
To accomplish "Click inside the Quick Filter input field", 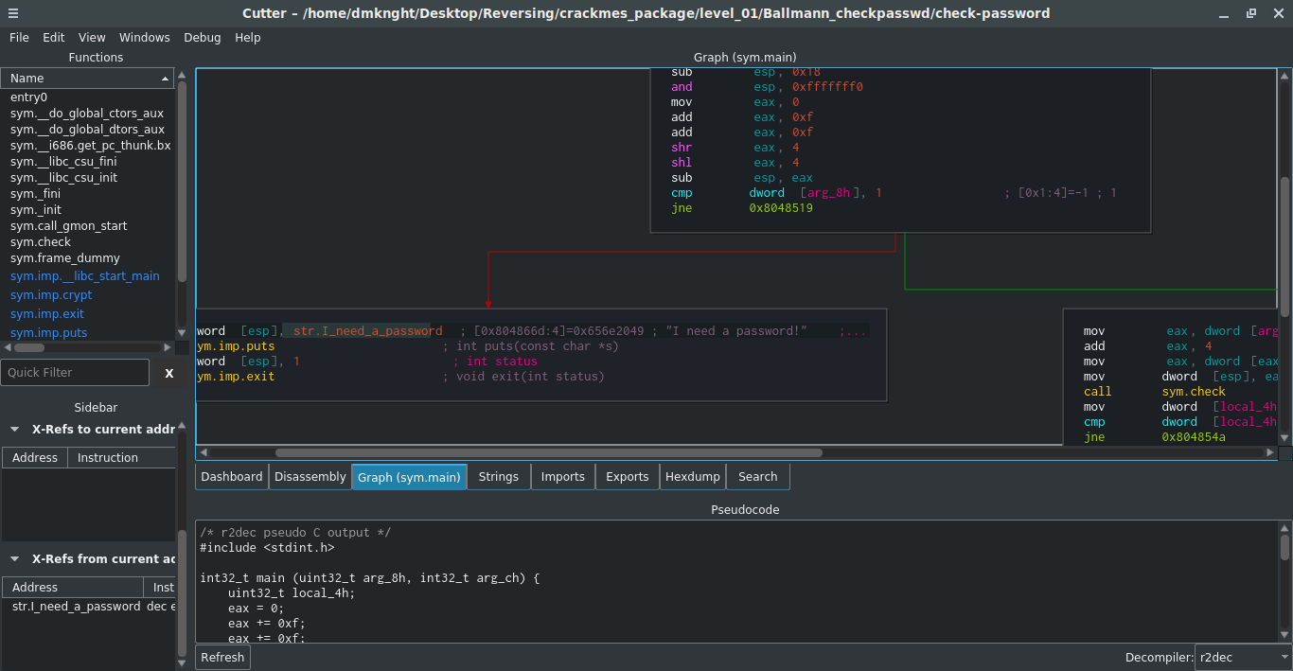I will click(76, 372).
